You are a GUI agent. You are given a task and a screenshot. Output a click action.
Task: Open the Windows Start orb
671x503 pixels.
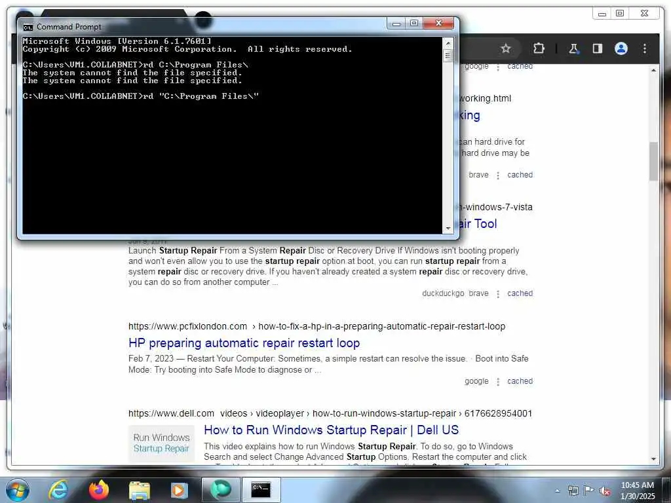click(17, 490)
